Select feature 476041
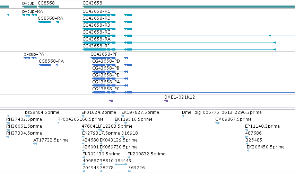Image resolution: width=295 pixels, height=173 pixels. (83, 130)
